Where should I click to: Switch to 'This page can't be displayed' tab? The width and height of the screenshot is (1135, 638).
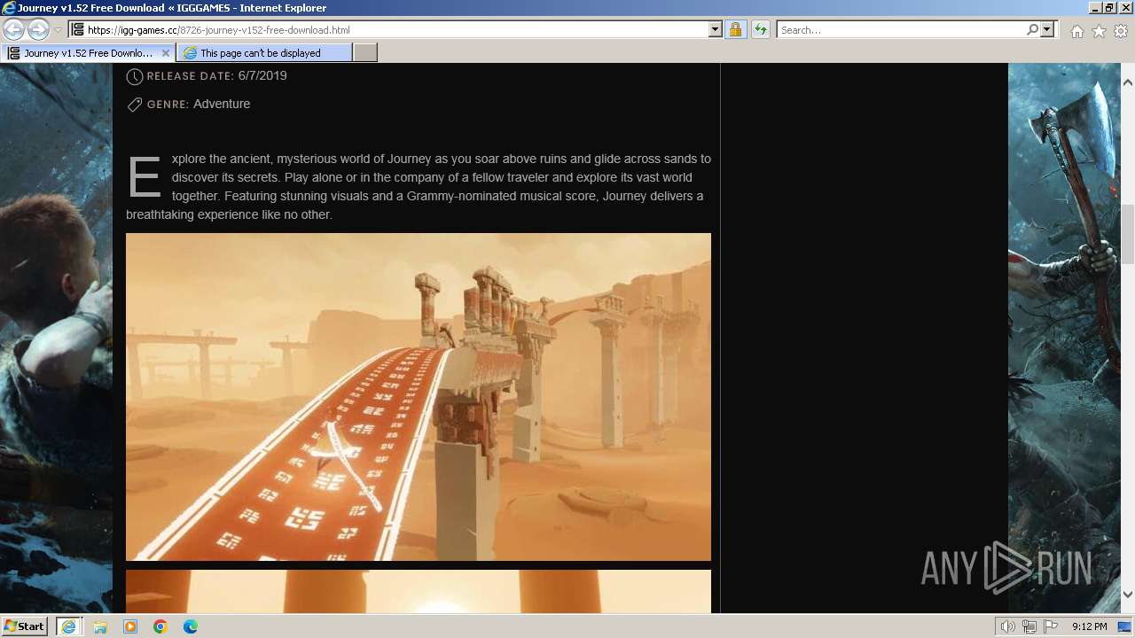click(x=264, y=53)
